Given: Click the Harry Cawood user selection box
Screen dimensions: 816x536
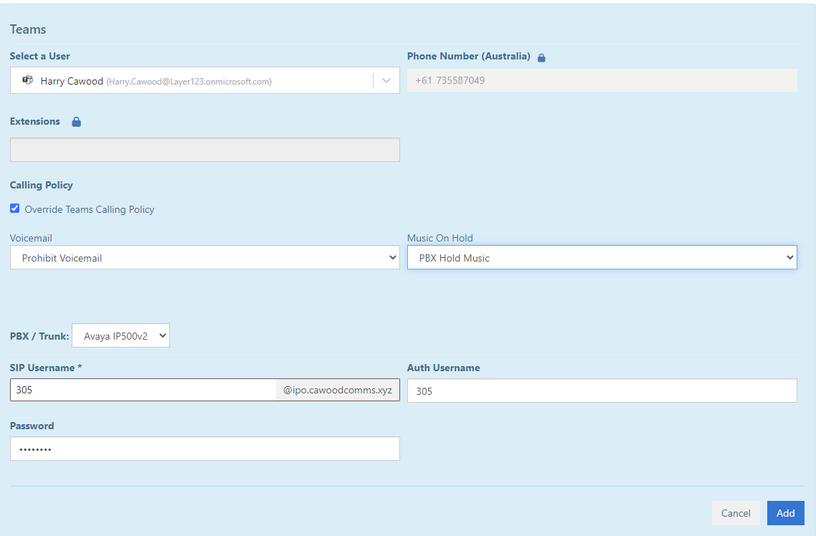Looking at the screenshot, I should pyautogui.click(x=205, y=80).
